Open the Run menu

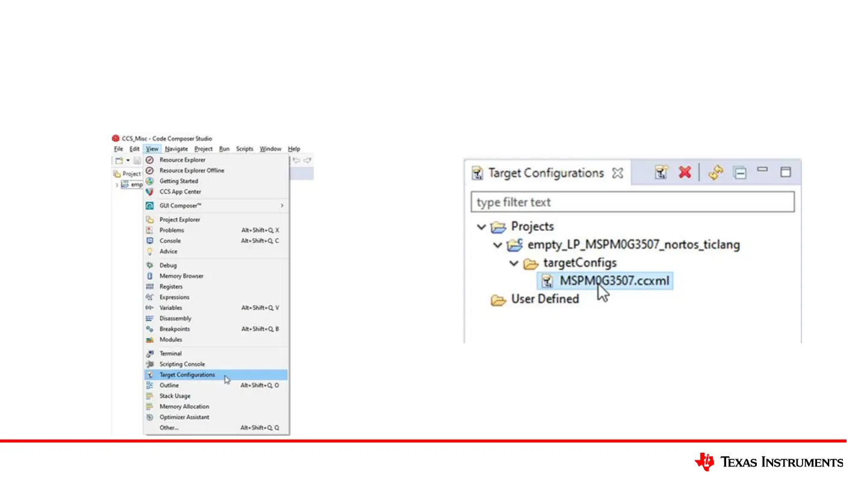[x=224, y=149]
